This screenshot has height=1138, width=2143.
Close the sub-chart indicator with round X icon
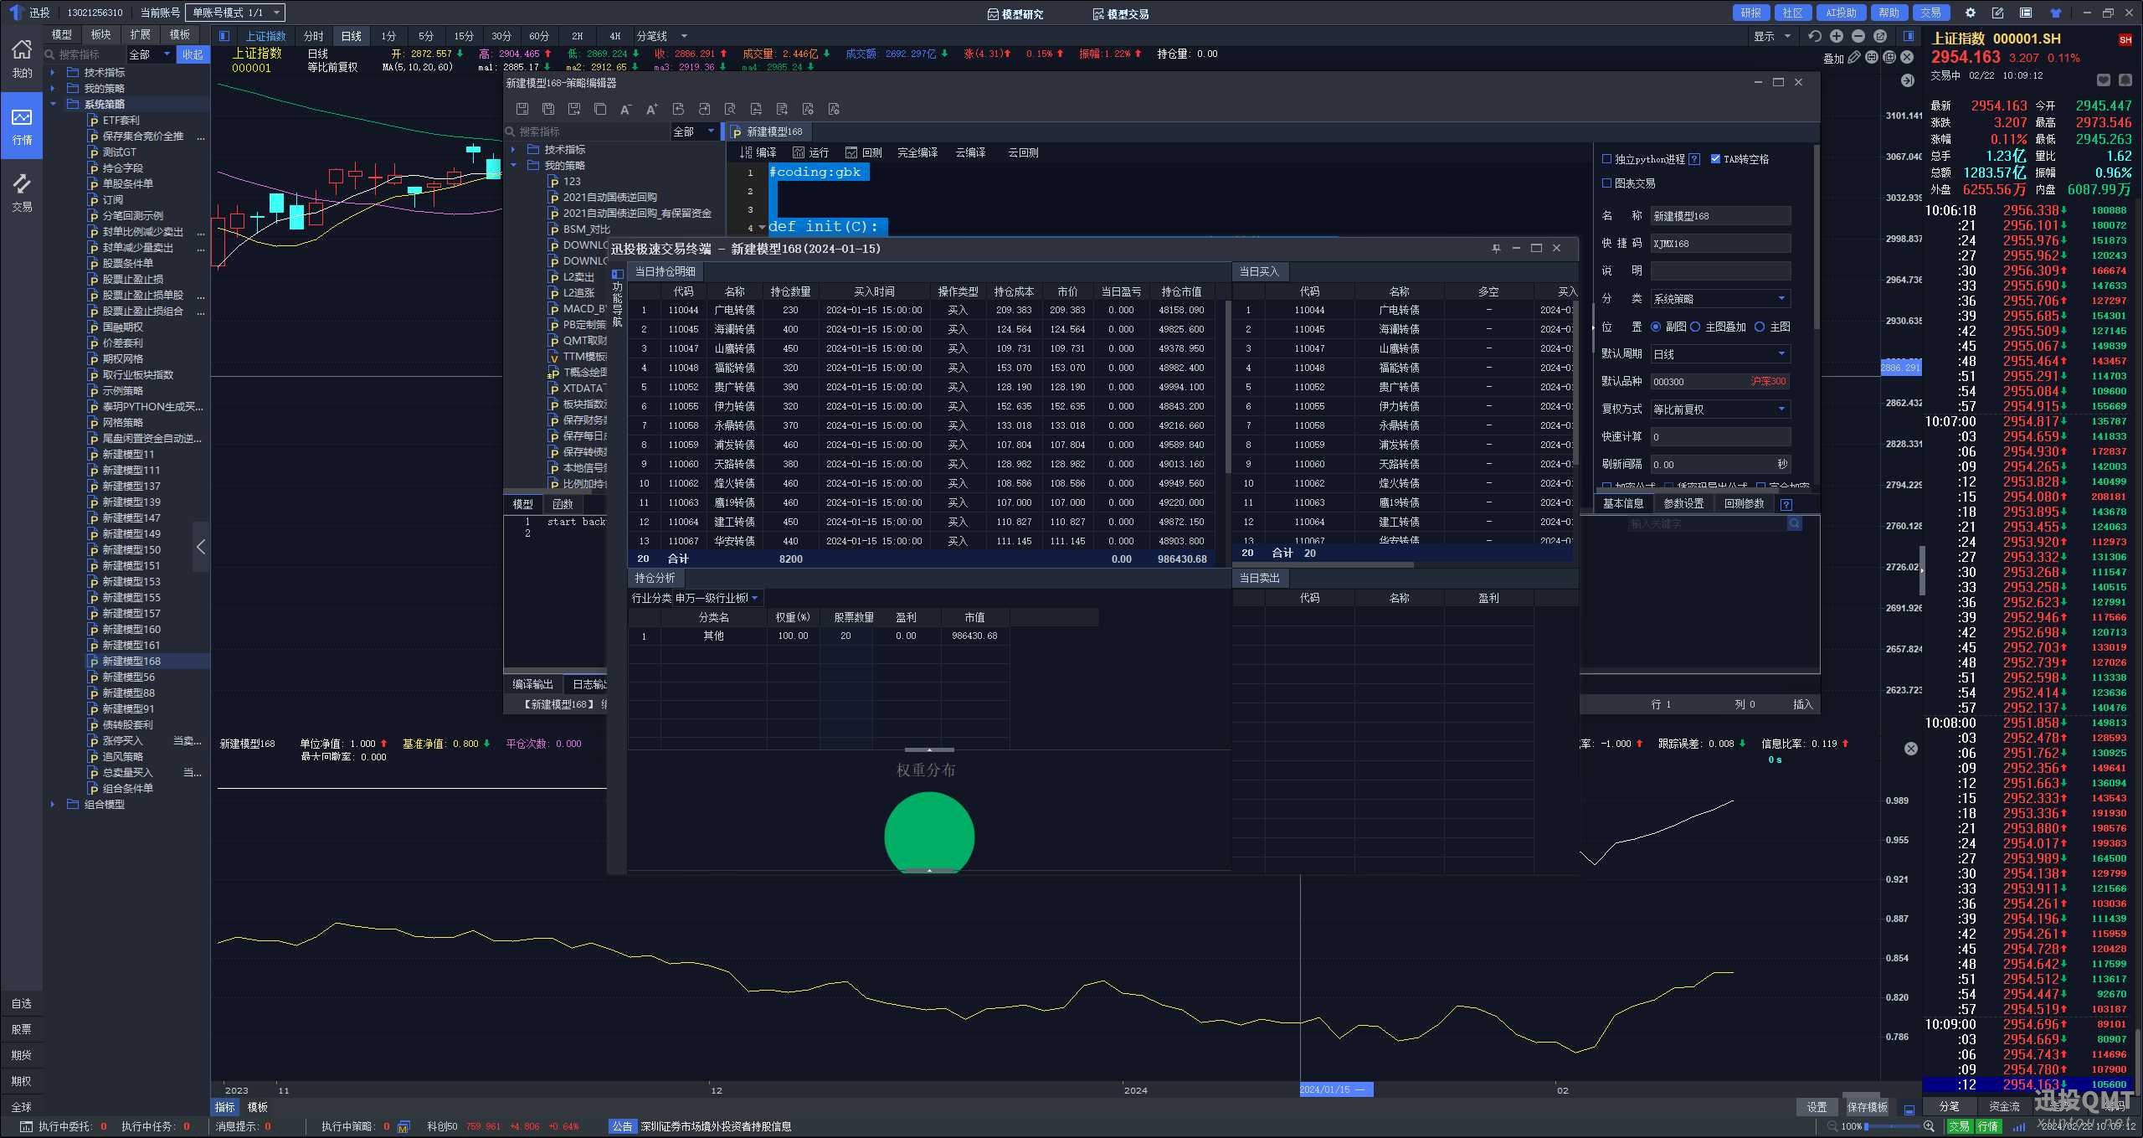click(x=1911, y=749)
